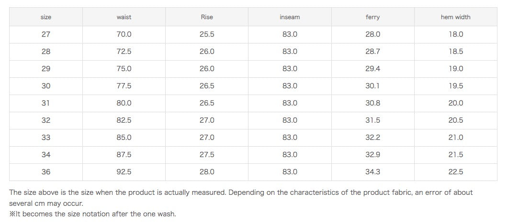508x224 pixels.
Task: Select the size 34 row label
Action: click(46, 155)
